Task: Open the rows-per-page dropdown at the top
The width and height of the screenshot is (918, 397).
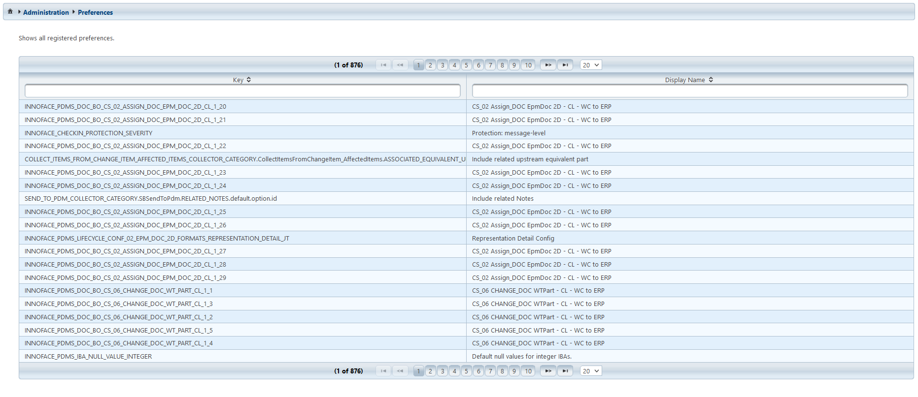Action: click(590, 65)
